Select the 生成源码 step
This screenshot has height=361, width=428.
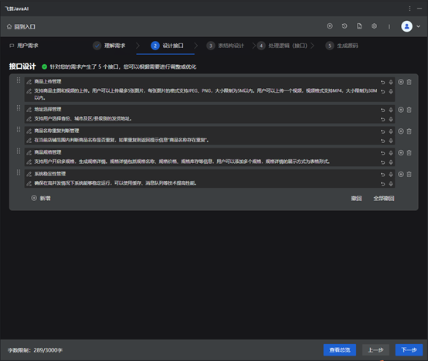click(x=341, y=46)
